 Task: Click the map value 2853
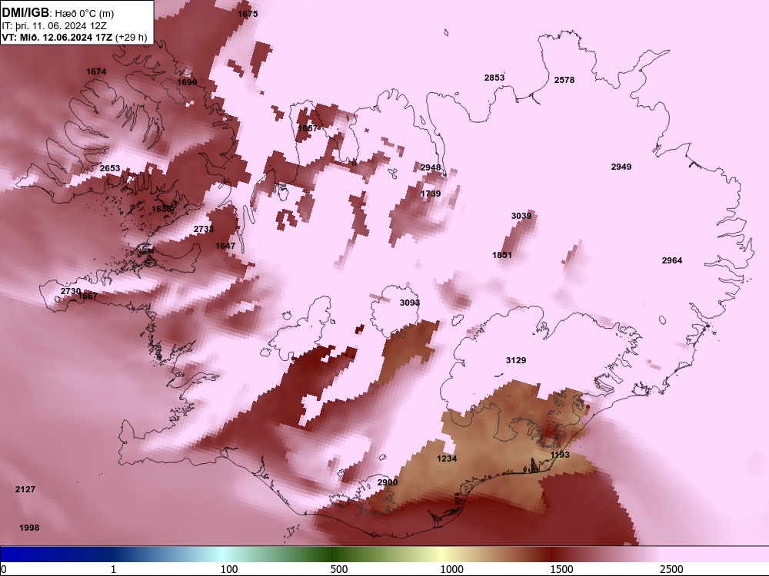point(494,78)
